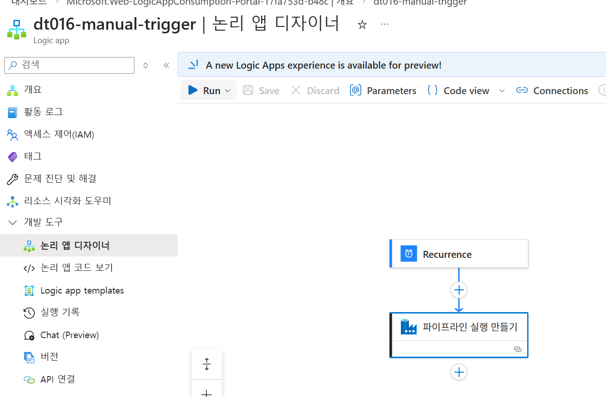Screen dimensions: 606x397
Task: Click the wrench icon for diagnostics
Action: click(13, 179)
